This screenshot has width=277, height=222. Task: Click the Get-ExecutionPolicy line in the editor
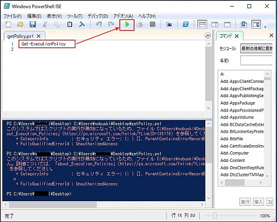pyautogui.click(x=43, y=44)
